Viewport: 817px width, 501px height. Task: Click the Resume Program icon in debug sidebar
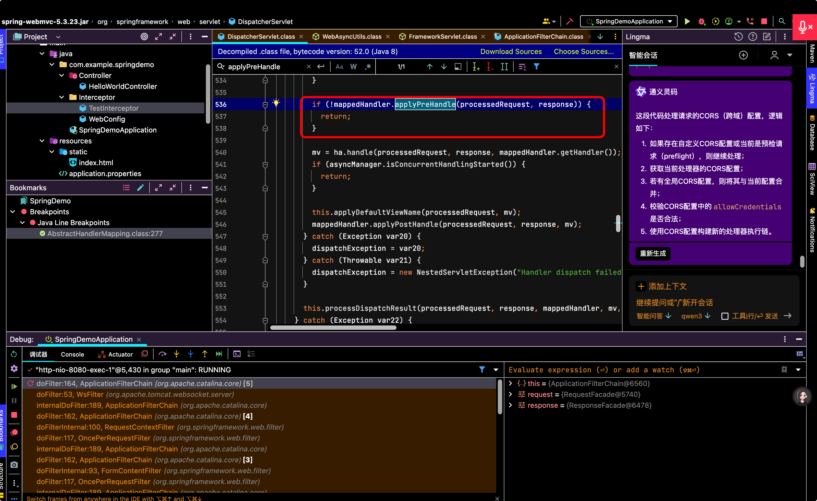coord(14,387)
